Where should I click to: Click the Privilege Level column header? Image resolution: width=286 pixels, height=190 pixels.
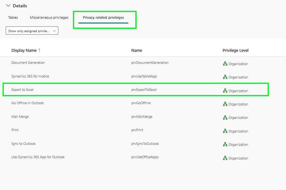click(x=236, y=50)
